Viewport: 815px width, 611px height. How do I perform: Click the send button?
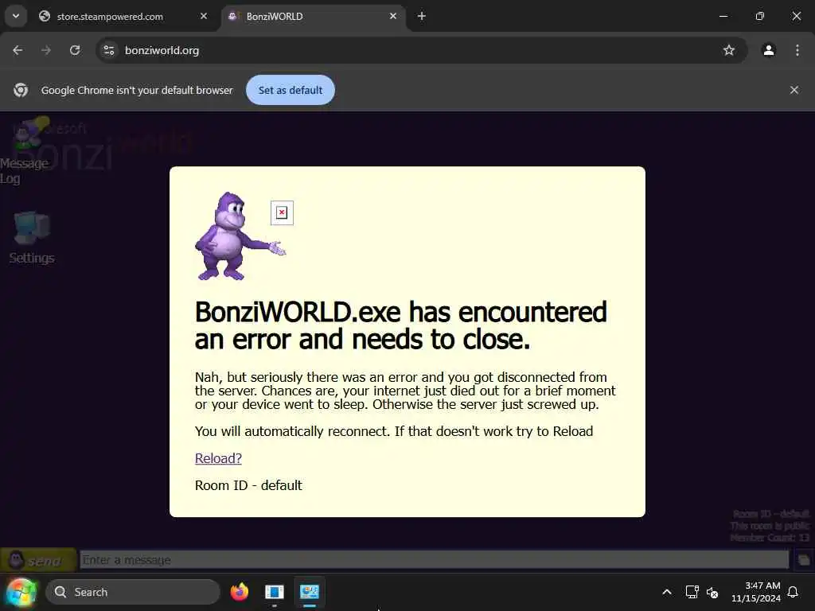coord(37,560)
